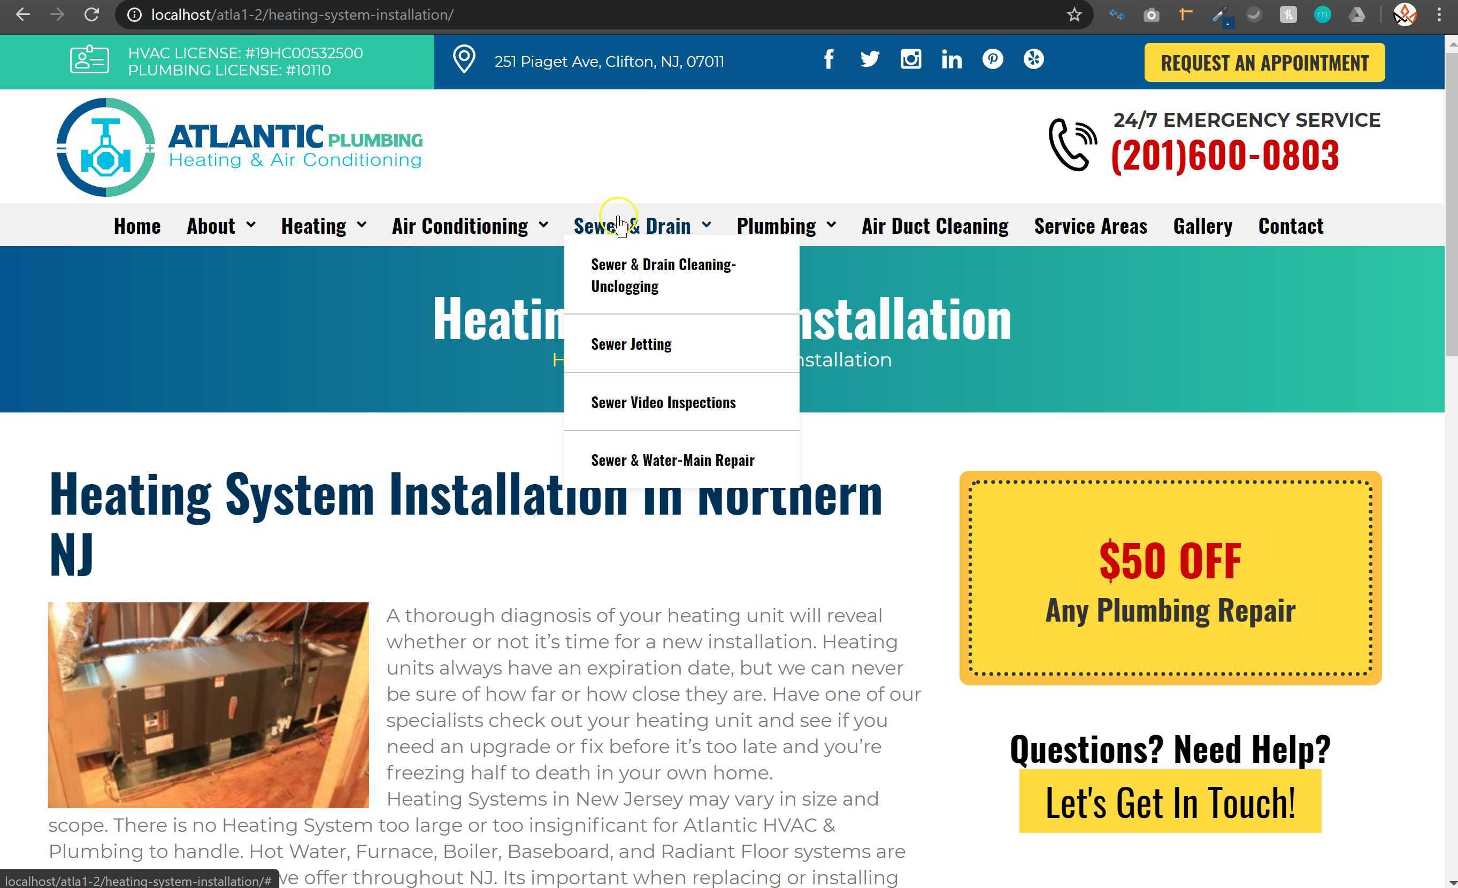1458x888 pixels.
Task: Choose Sewer Video Inspections menu item
Action: coord(663,403)
